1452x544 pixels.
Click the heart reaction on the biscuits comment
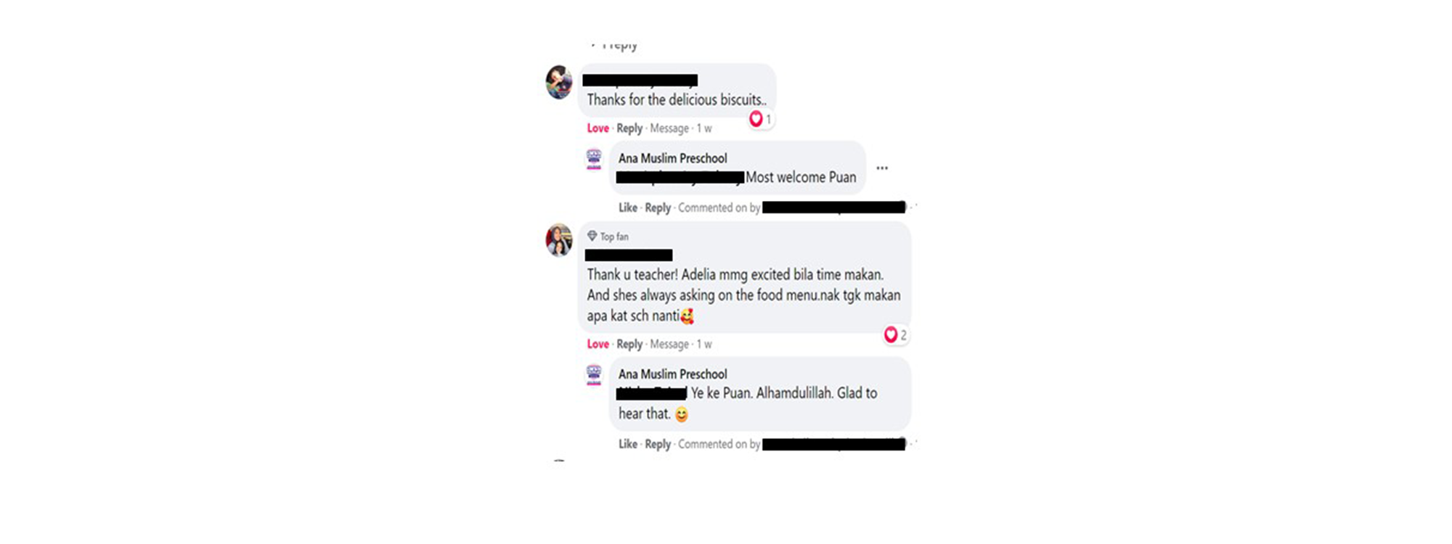[x=756, y=119]
